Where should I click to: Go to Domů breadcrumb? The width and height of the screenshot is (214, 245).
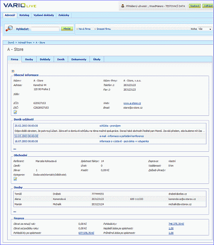coord(11,42)
